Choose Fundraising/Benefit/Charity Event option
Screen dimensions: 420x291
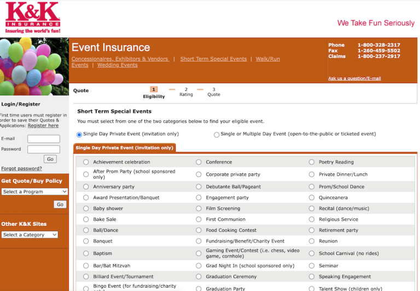199,241
